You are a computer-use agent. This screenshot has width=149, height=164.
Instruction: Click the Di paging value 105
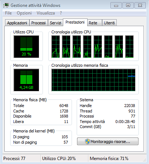point(65,137)
